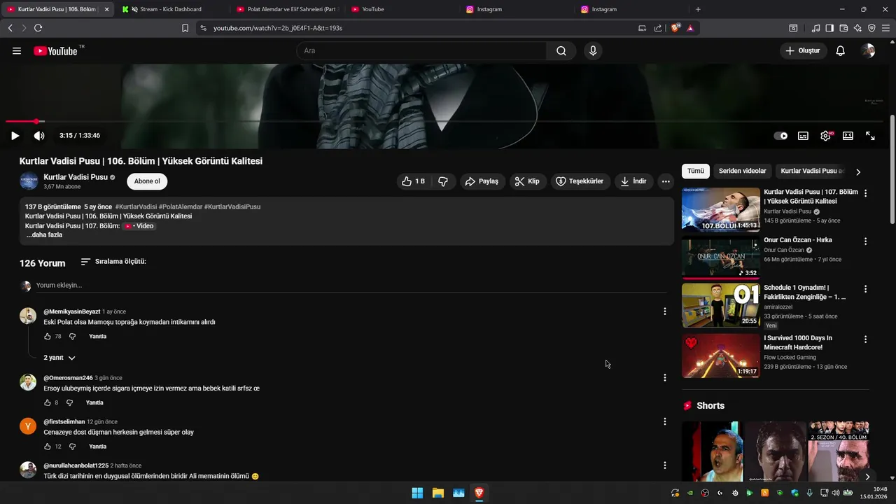Open a new browser tab
Image resolution: width=896 pixels, height=504 pixels.
[698, 9]
